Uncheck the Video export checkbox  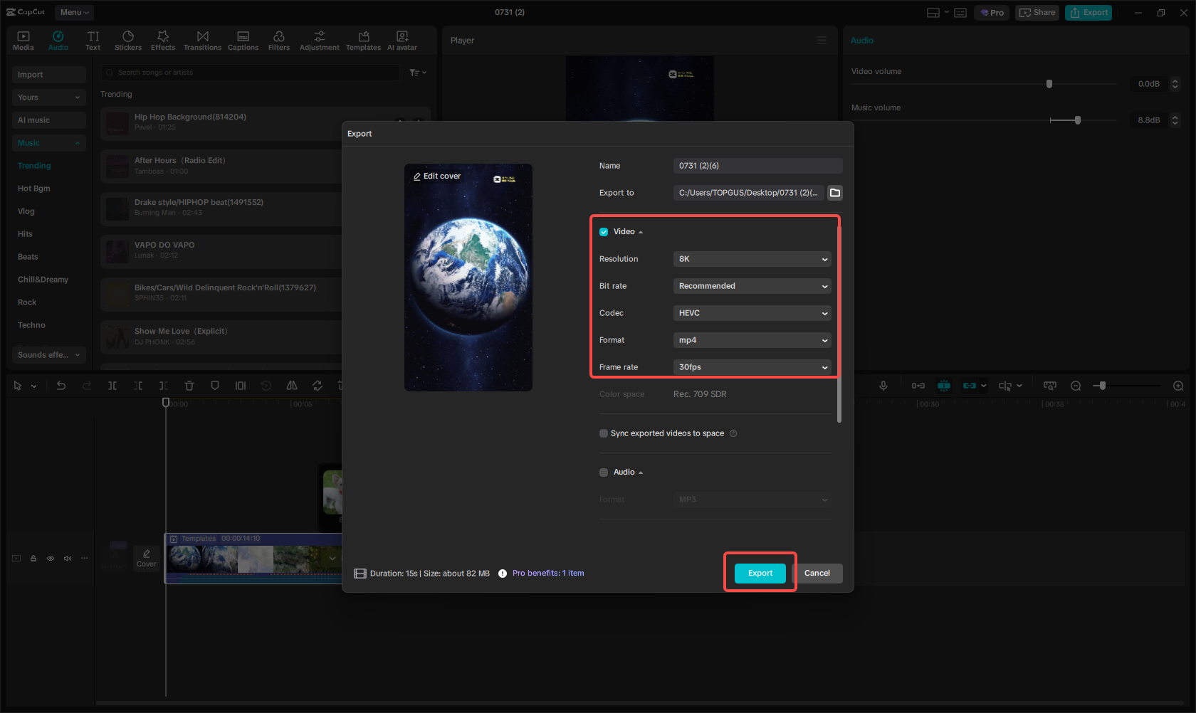click(604, 232)
